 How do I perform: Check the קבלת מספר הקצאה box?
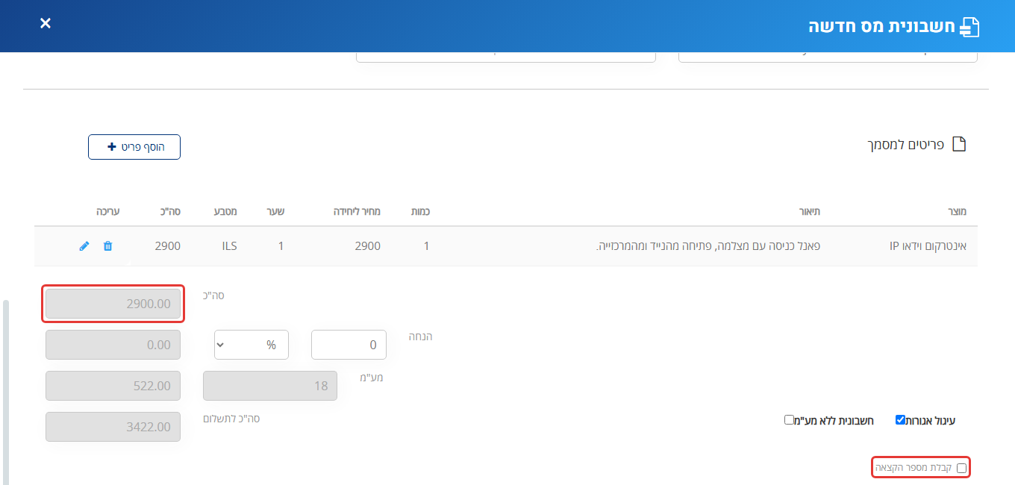[961, 469]
